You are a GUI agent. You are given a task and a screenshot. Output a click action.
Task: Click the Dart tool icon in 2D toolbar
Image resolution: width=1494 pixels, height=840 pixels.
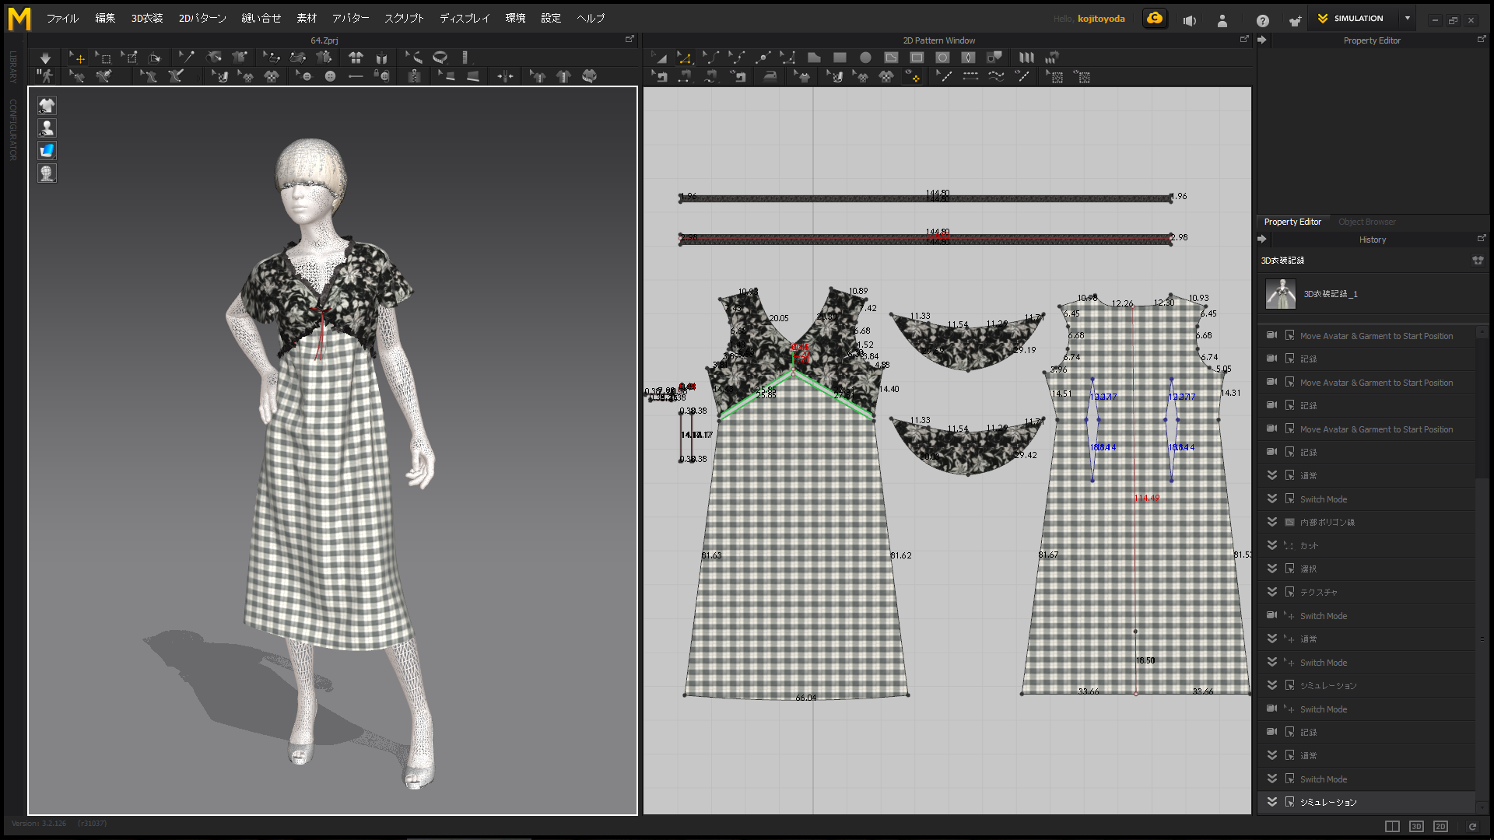tap(968, 58)
